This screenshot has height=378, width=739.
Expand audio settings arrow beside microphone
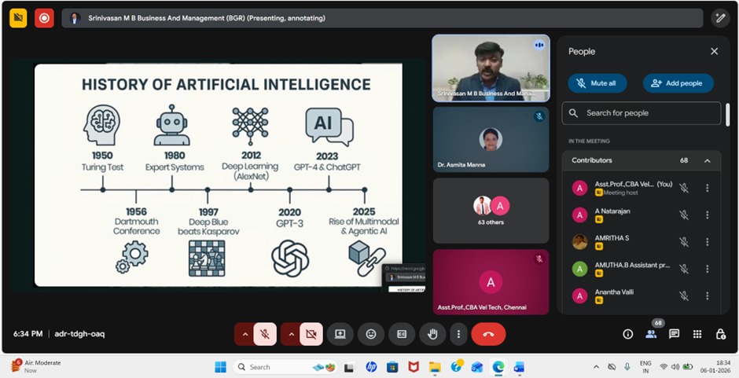point(244,334)
